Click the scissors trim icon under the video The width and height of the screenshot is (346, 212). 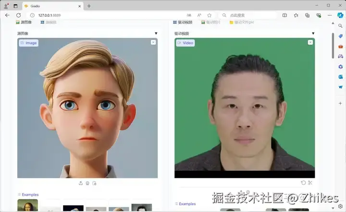(x=310, y=182)
